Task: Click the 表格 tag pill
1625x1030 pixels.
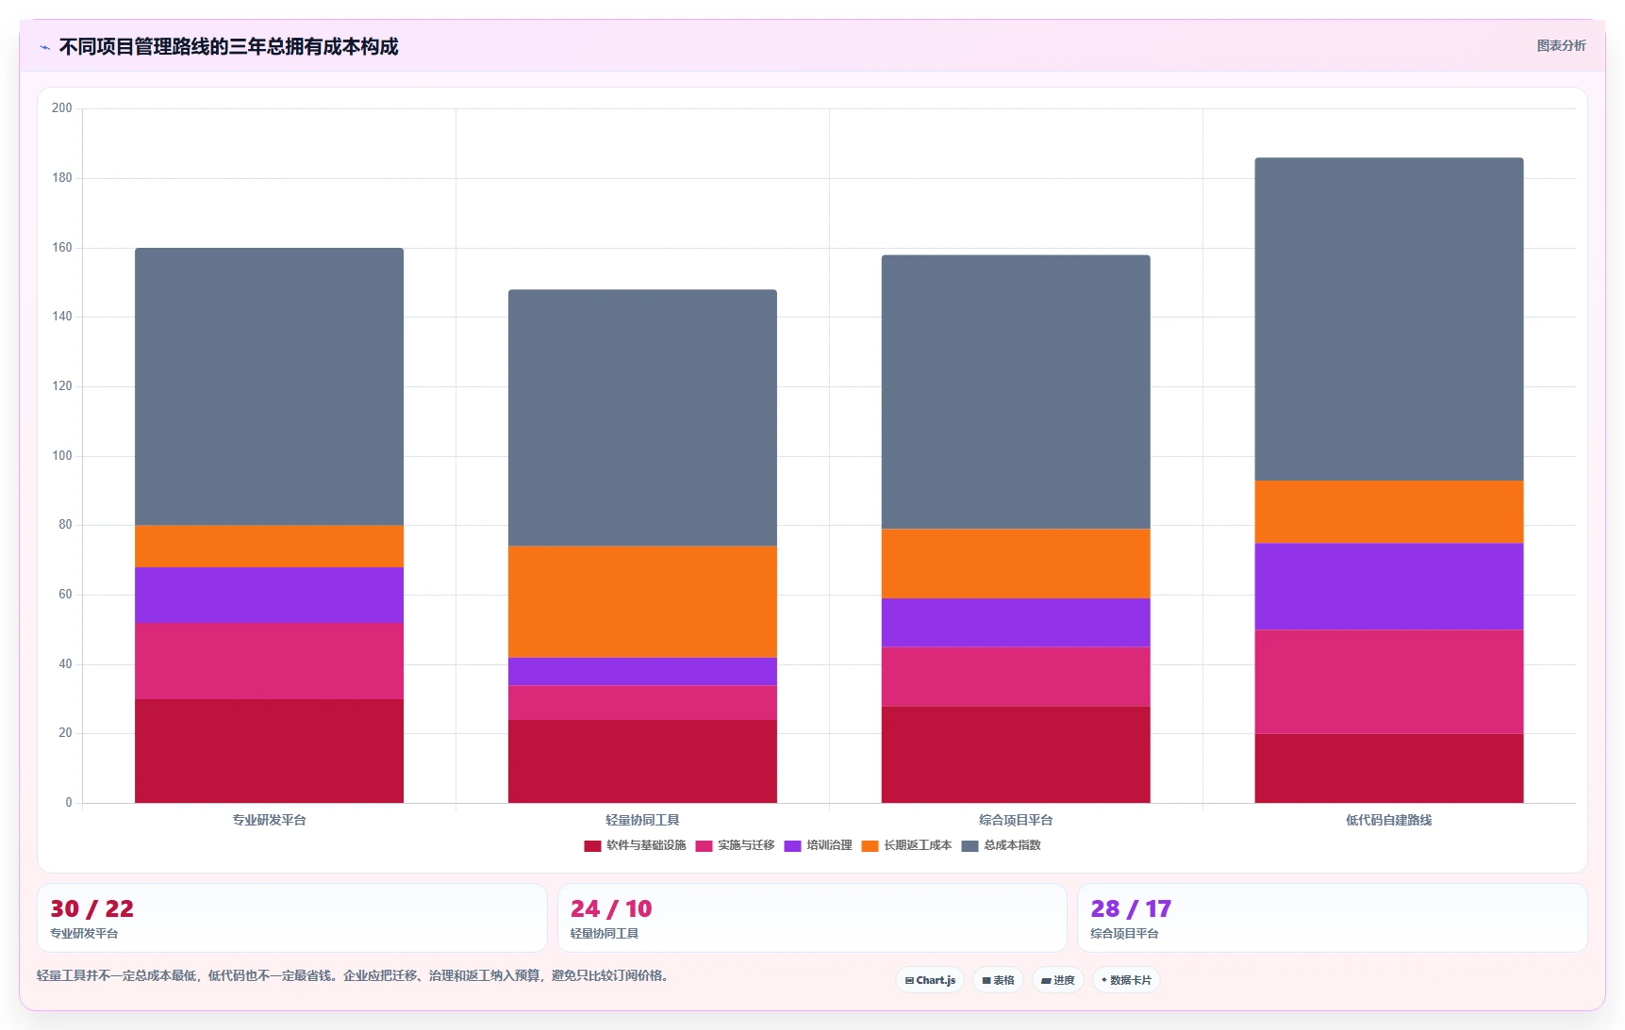Action: (998, 980)
